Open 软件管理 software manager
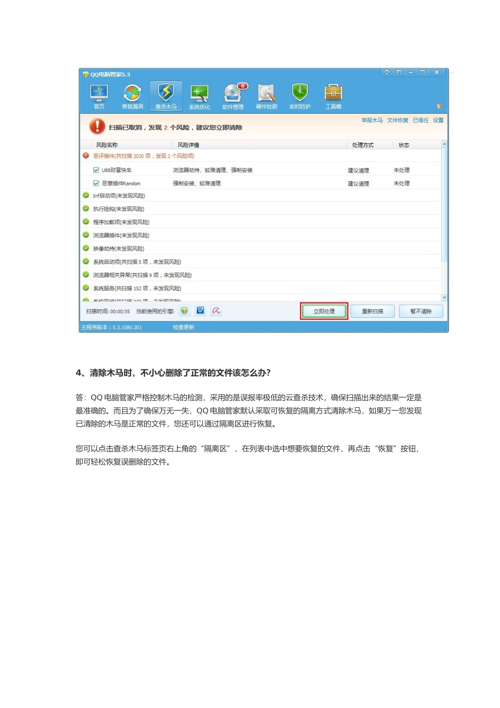The image size is (500, 708). pos(233,96)
